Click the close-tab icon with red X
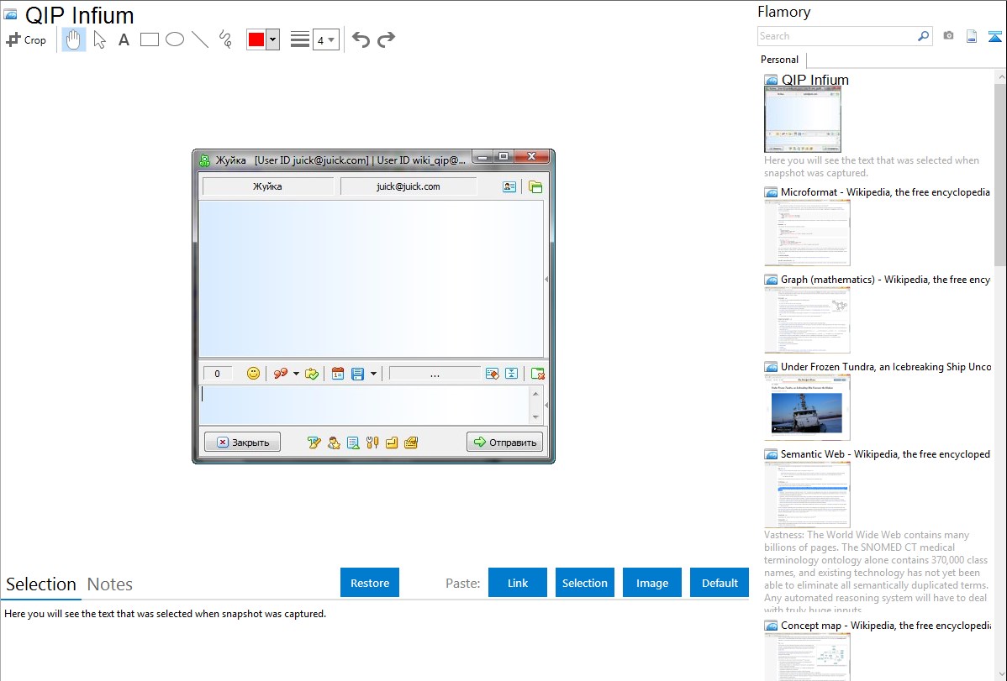1007x681 pixels. tap(537, 374)
